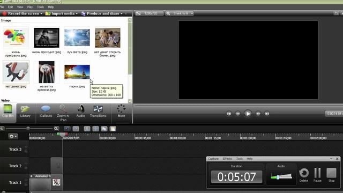The height and width of the screenshot is (193, 343).
Task: Stop the recording in recorder window
Action: point(331,175)
